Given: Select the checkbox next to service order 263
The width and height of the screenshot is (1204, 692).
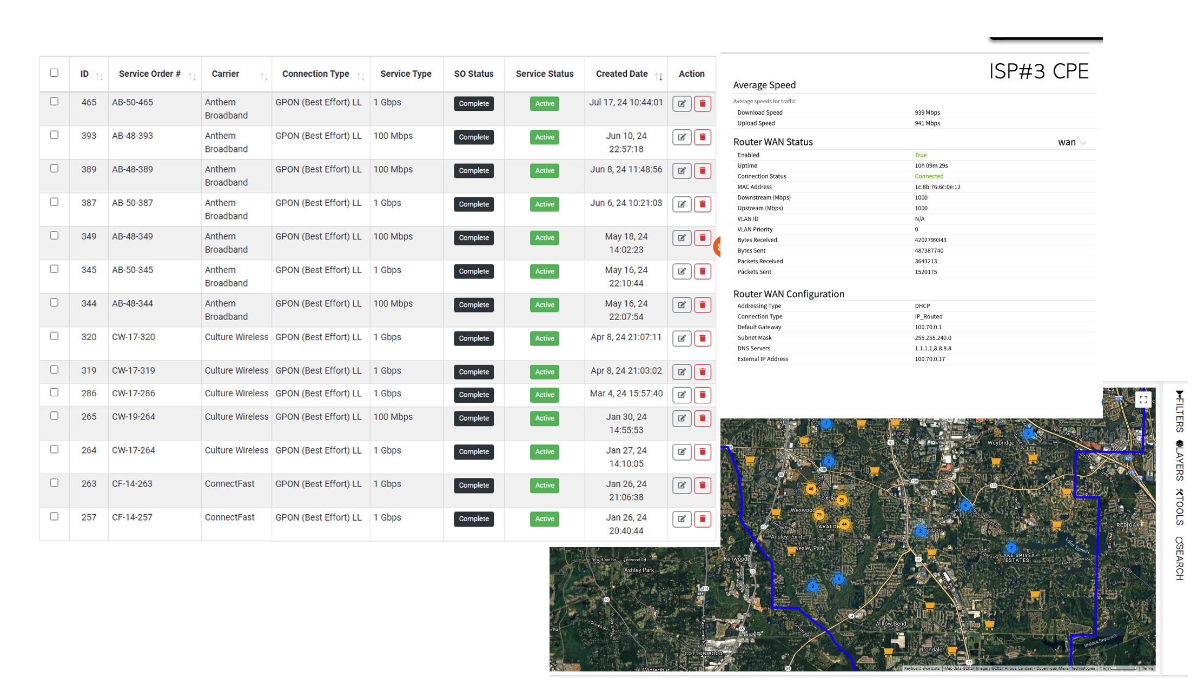Looking at the screenshot, I should coord(54,482).
